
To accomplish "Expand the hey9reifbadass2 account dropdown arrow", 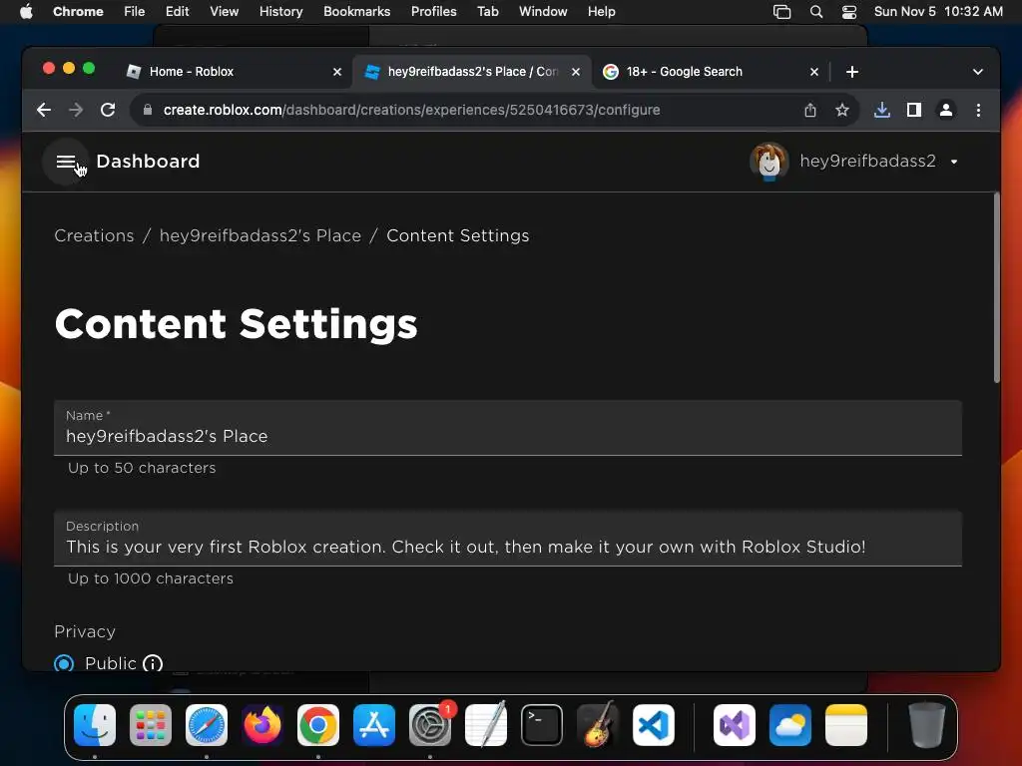I will click(x=954, y=162).
